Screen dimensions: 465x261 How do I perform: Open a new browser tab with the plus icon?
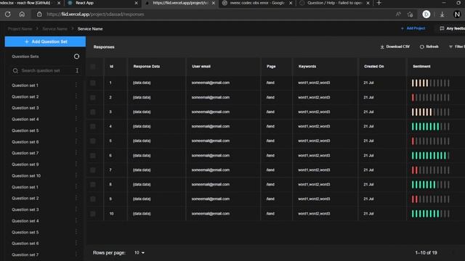tap(379, 3)
